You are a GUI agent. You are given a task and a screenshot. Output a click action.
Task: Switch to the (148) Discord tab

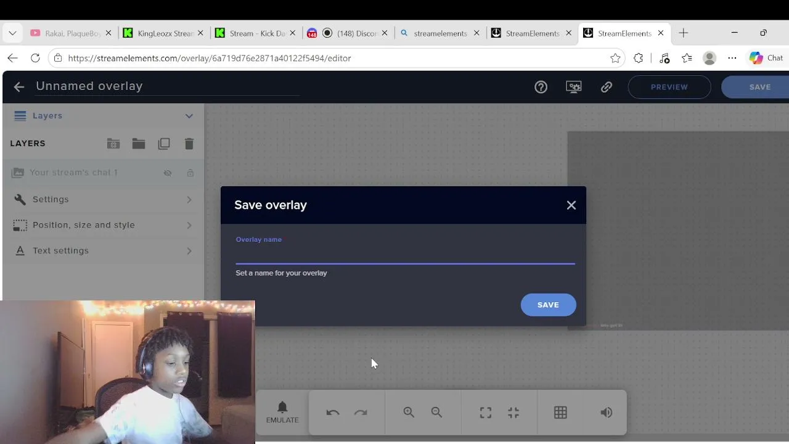(x=347, y=33)
